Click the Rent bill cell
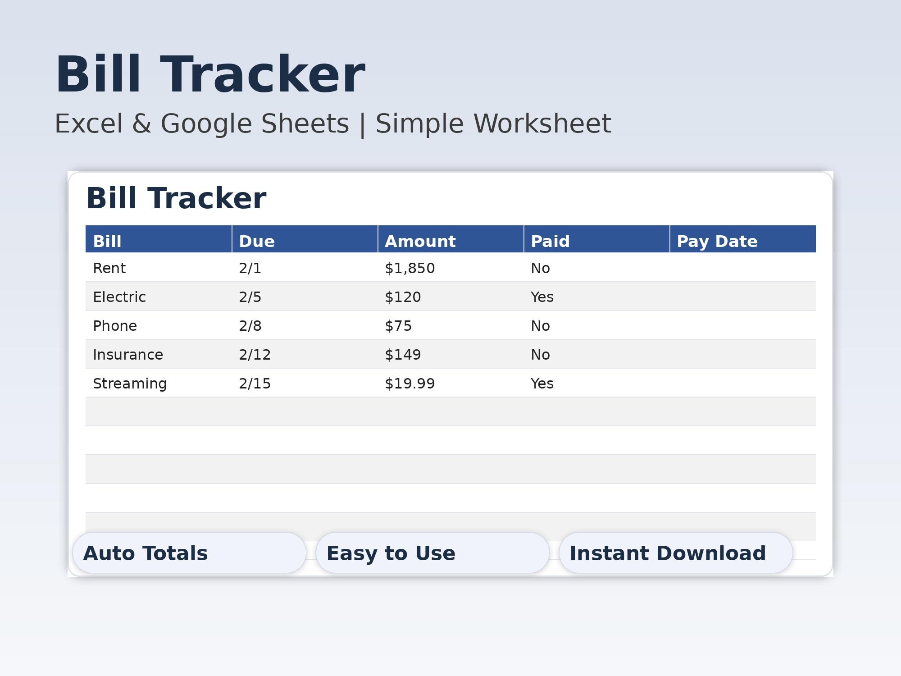The image size is (901, 676). coord(159,268)
